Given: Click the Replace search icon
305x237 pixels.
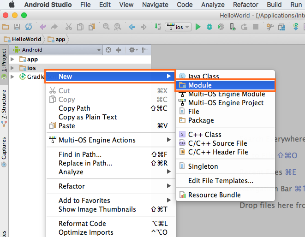Looking at the screenshot, I should (118, 27).
